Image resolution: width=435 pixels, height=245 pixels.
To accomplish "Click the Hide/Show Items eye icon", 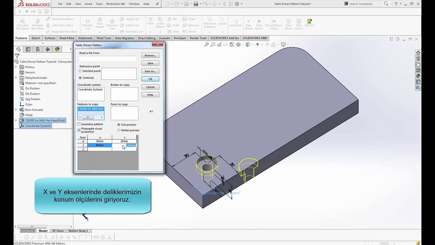I will point(257,45).
